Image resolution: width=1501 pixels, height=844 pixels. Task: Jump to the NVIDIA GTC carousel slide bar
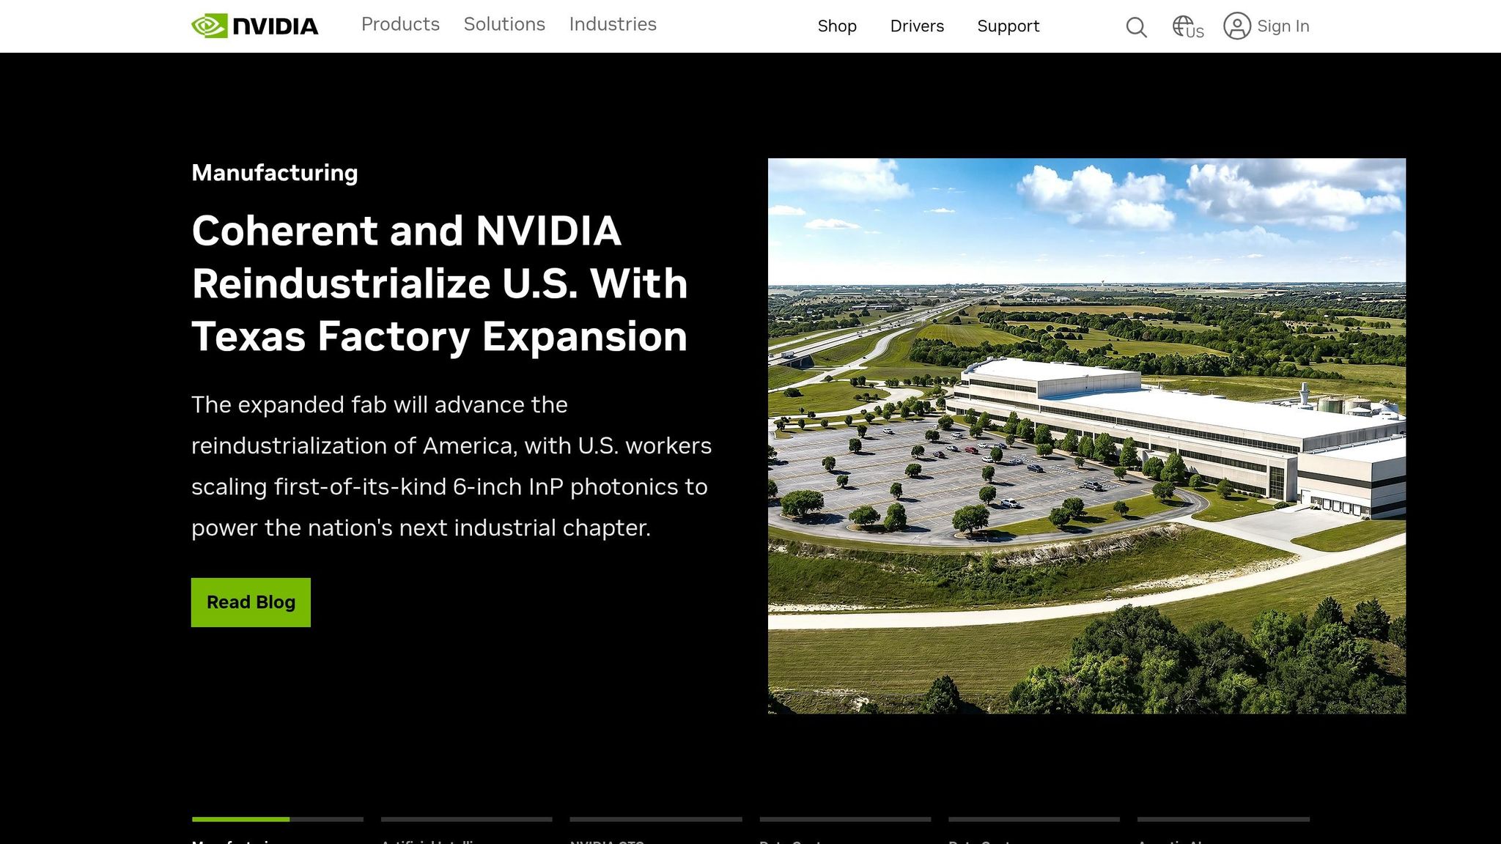(x=656, y=819)
